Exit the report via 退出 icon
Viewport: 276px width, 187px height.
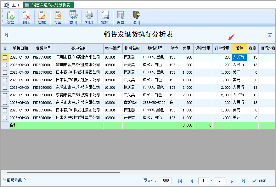point(136,17)
